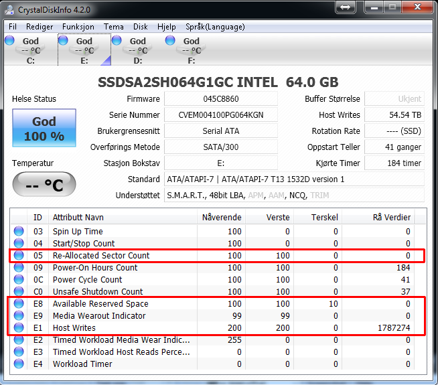Click the Buffer Størrelse Ukjent field
Screen dimensions: 438x385
pos(394,99)
